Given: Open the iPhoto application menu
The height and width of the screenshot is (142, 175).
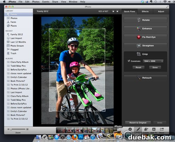Looking at the screenshot, I should (x=12, y=2).
